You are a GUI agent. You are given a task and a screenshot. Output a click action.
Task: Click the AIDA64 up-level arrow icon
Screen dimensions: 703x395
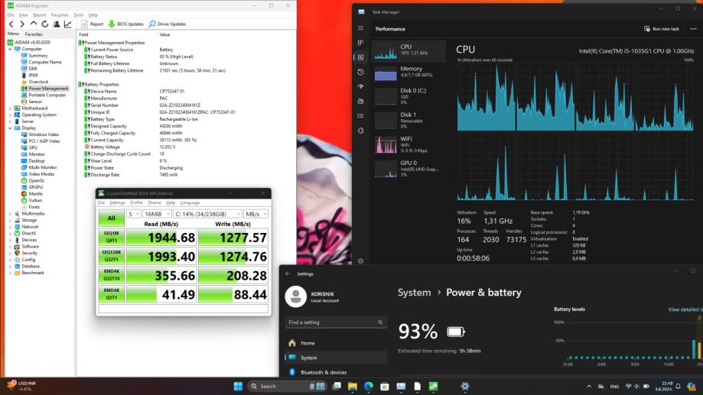coord(34,24)
